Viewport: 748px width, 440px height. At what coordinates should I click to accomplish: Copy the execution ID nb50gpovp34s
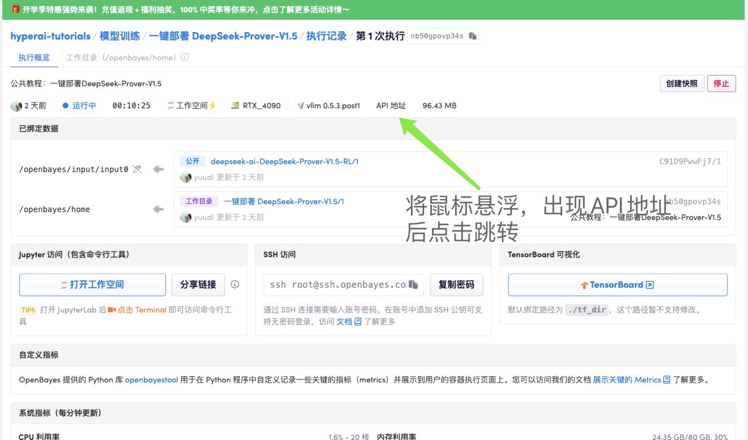coord(473,36)
